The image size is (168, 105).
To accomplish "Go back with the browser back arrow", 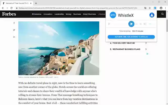I will pos(3,8).
